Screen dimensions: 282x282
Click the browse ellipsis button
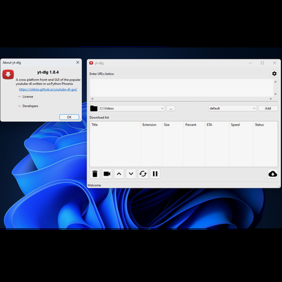tap(171, 109)
